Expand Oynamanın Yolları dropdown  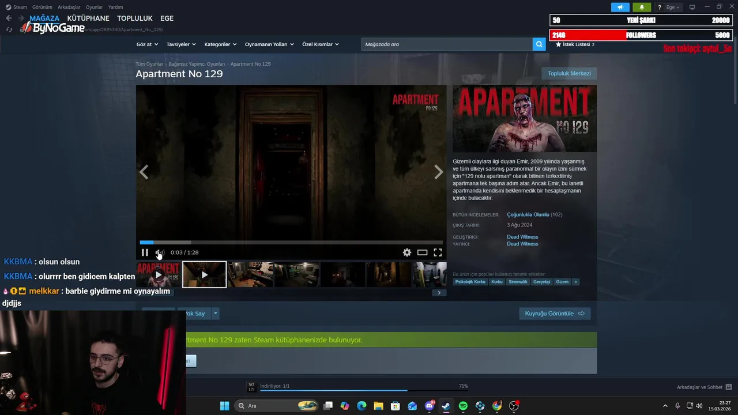[x=269, y=44]
